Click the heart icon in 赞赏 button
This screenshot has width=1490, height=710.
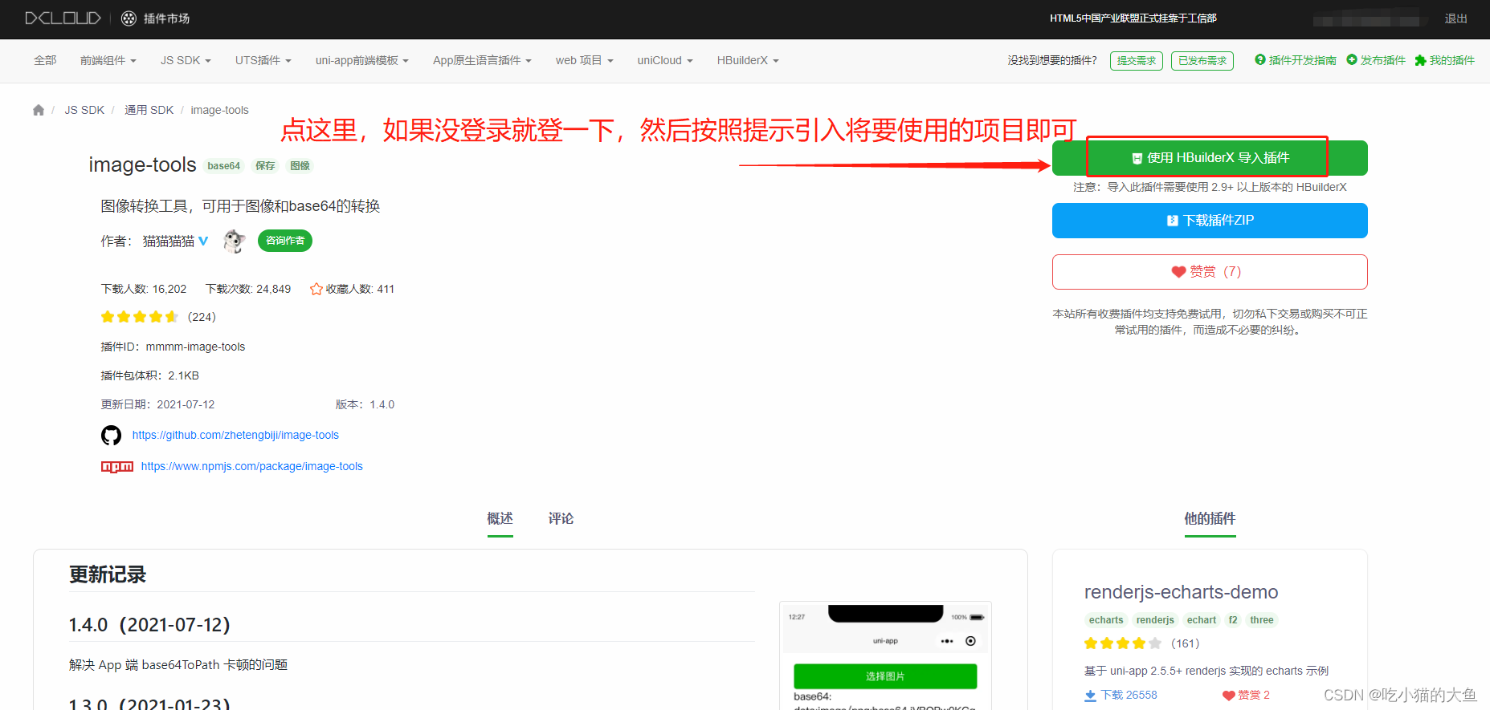(1178, 272)
